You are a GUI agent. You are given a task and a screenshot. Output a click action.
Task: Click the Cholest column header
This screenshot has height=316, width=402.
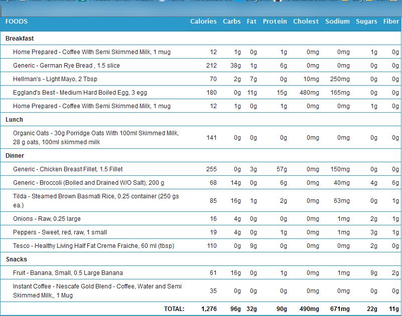(x=306, y=21)
